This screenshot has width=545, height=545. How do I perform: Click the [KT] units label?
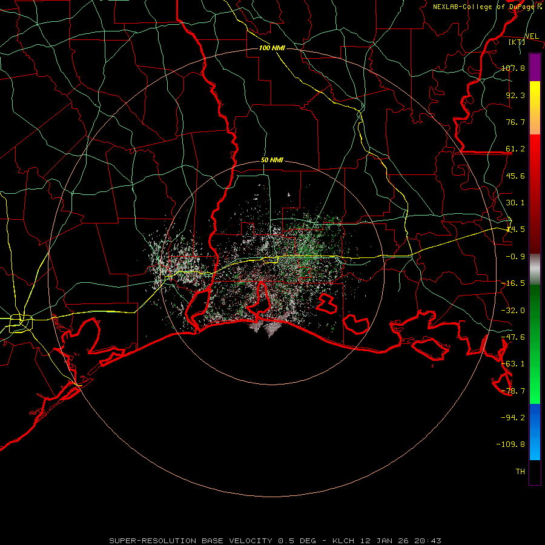(x=517, y=42)
